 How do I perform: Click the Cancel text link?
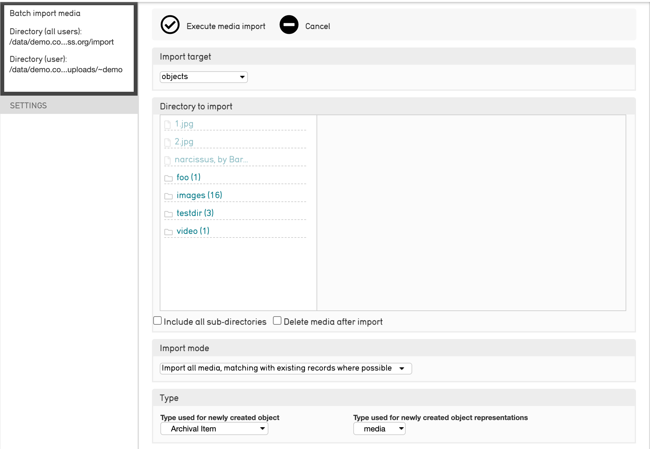(x=317, y=26)
